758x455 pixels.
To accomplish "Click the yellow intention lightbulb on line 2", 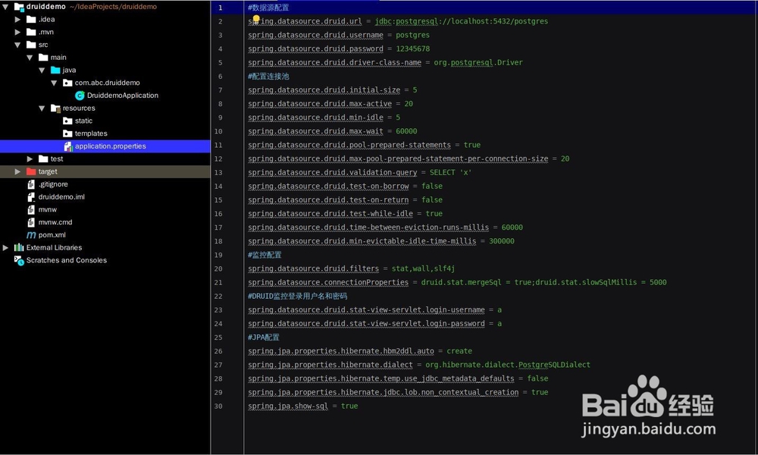I will [x=256, y=19].
